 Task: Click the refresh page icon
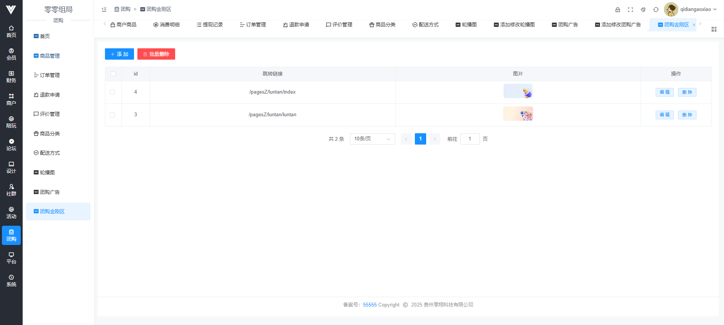point(656,9)
